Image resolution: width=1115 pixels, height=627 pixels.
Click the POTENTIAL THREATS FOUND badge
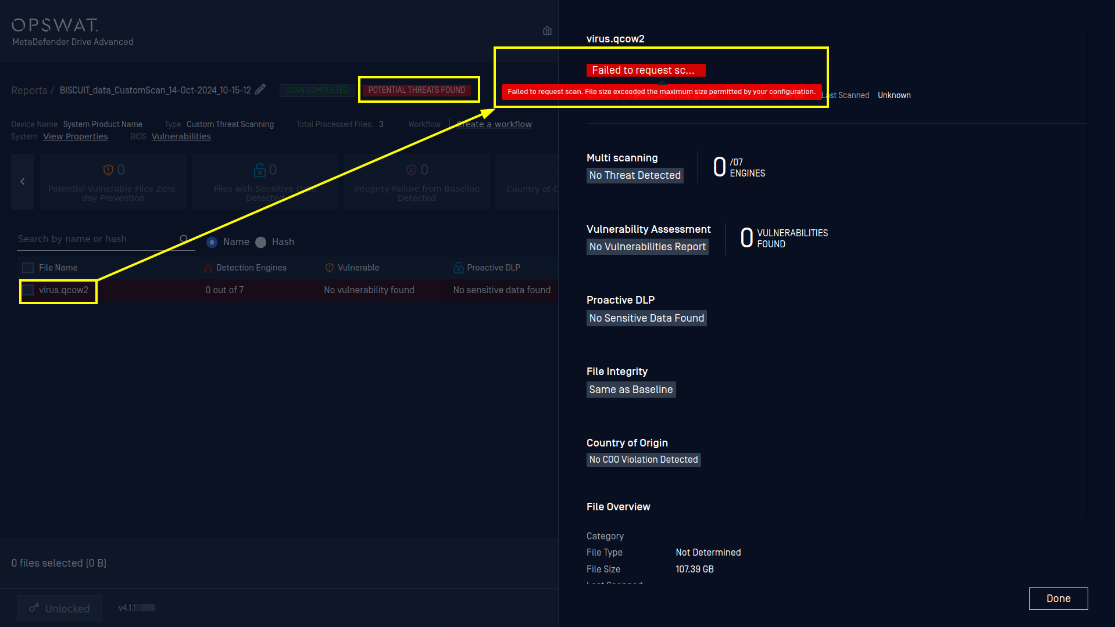tap(417, 90)
